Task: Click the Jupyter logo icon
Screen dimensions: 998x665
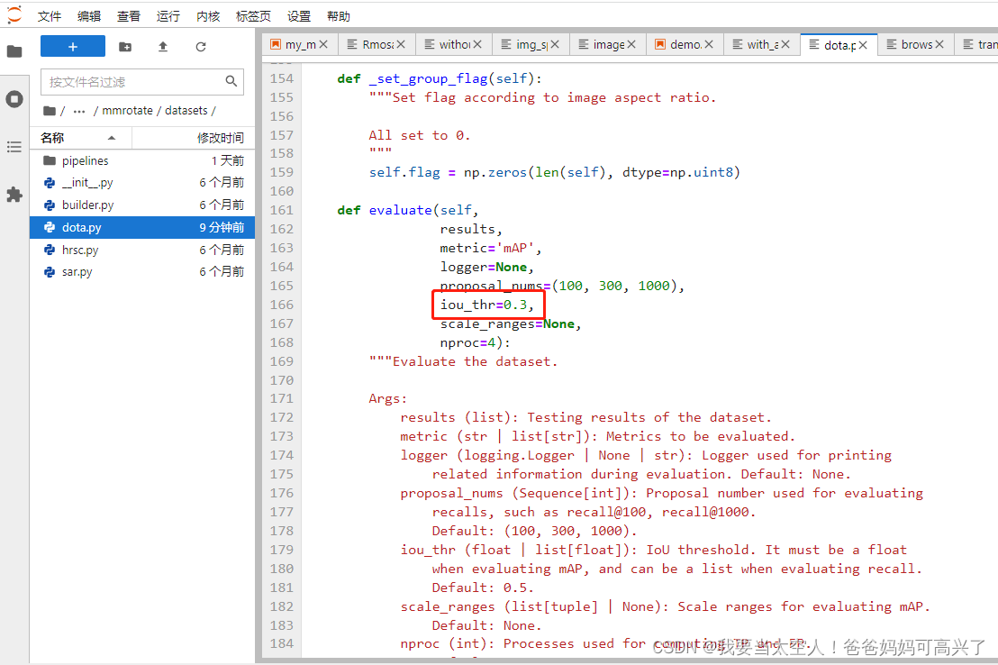Action: tap(14, 14)
